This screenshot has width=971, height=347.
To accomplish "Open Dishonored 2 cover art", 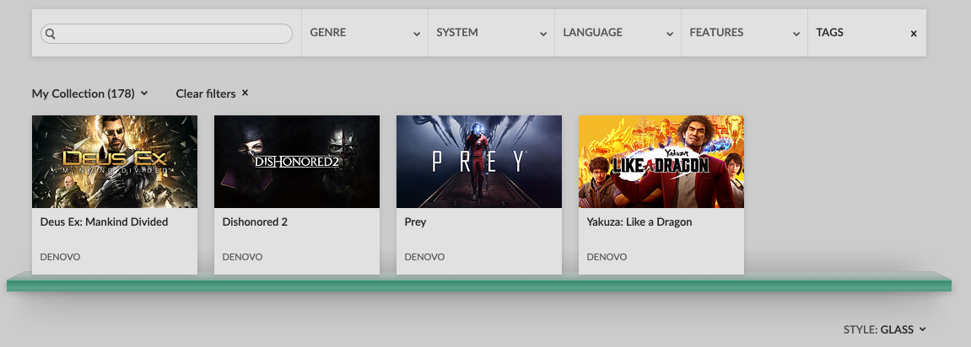I will (297, 162).
